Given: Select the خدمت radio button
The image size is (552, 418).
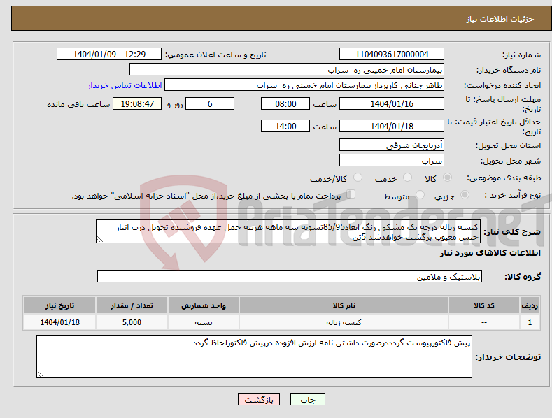Looking at the screenshot, I should (407, 178).
